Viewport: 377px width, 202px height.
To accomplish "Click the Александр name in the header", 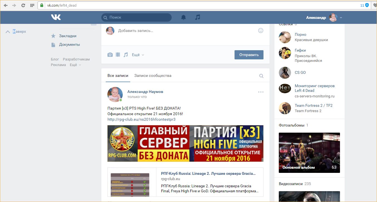I will [x=316, y=17].
